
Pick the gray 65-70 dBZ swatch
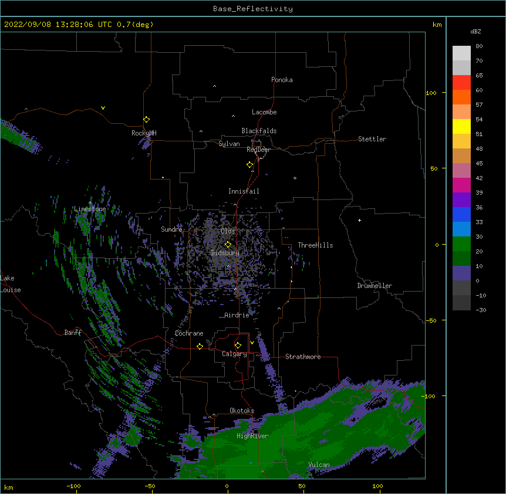coord(461,67)
